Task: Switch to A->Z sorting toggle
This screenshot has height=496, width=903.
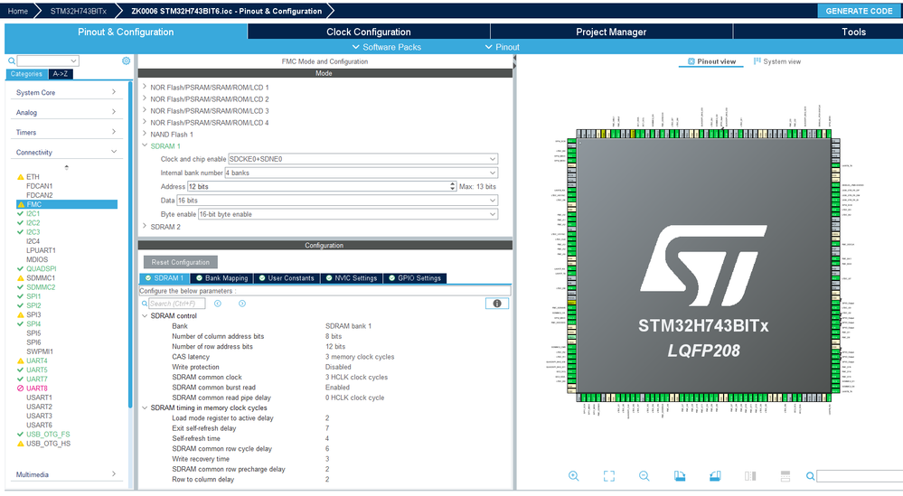Action: click(x=62, y=74)
